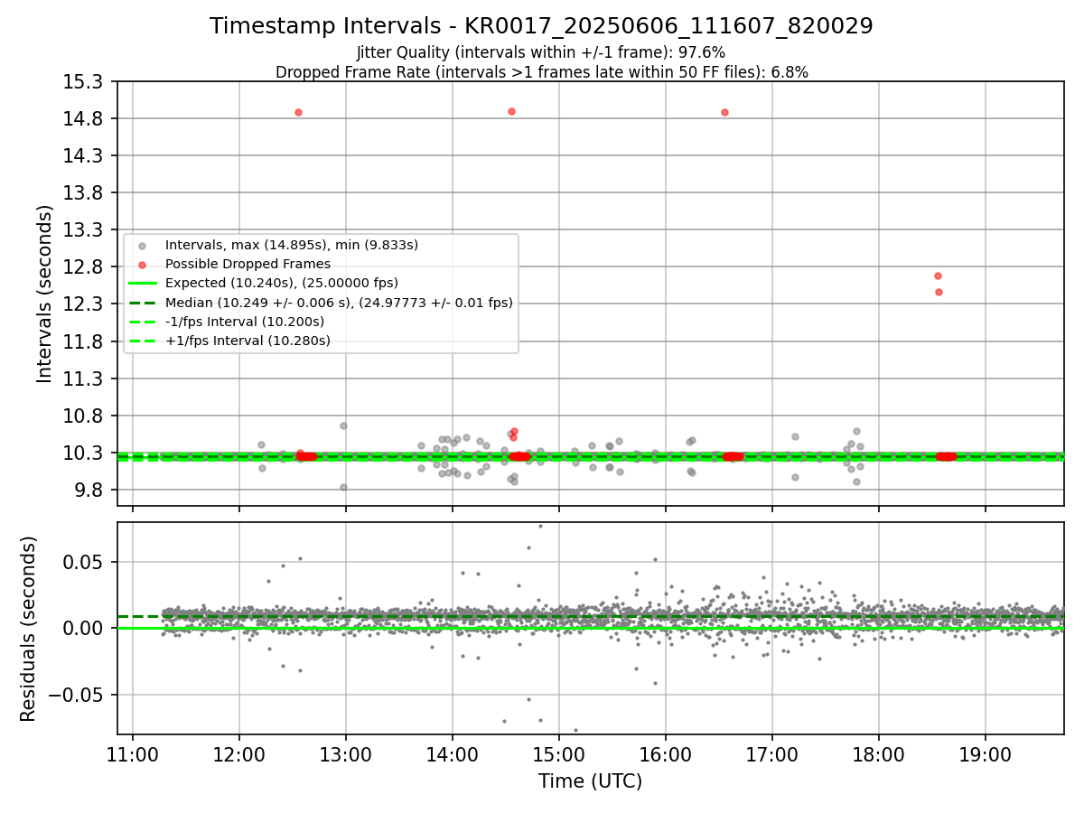Select the Jitter Quality 97.6% subtitle line
Image resolution: width=1084 pixels, height=813 pixels.
[541, 52]
